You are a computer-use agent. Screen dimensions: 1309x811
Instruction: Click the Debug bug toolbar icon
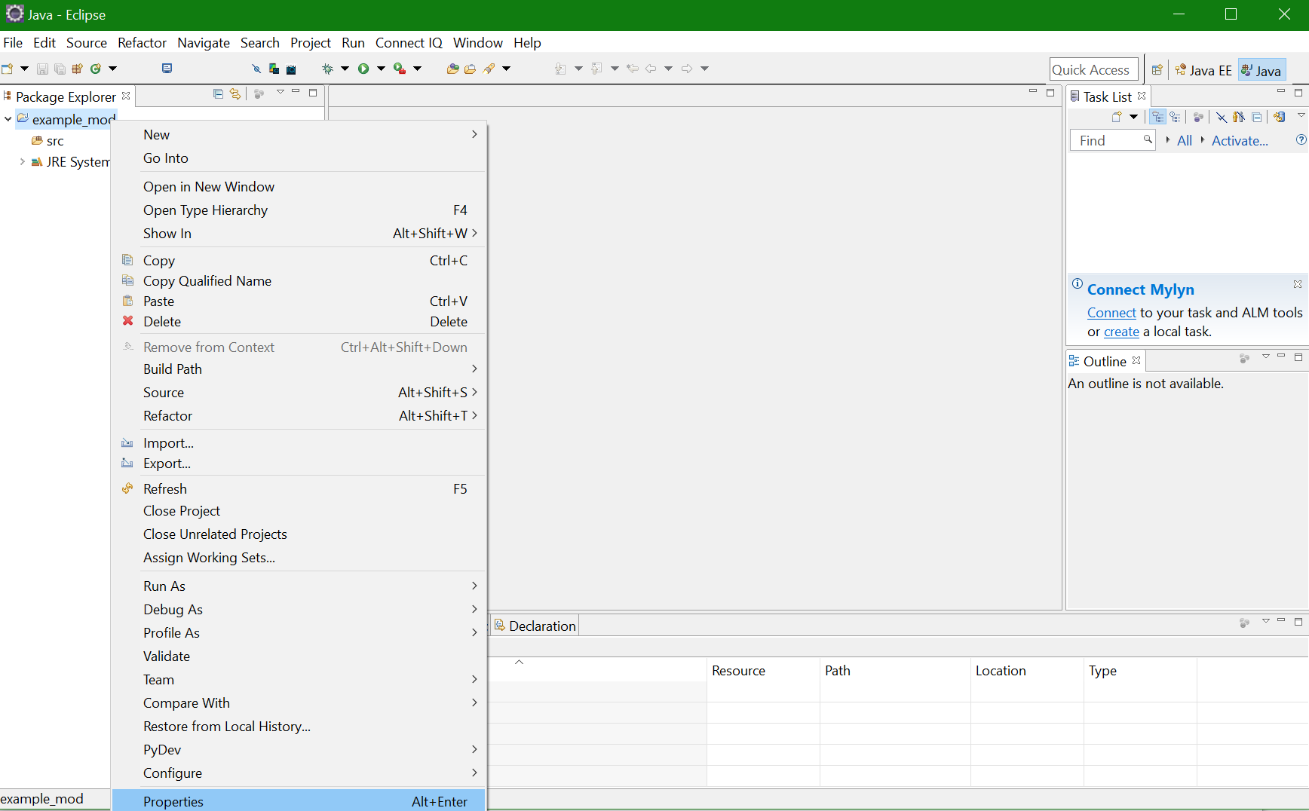pos(327,69)
